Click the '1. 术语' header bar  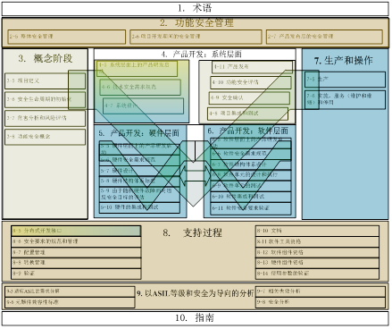[195, 9]
